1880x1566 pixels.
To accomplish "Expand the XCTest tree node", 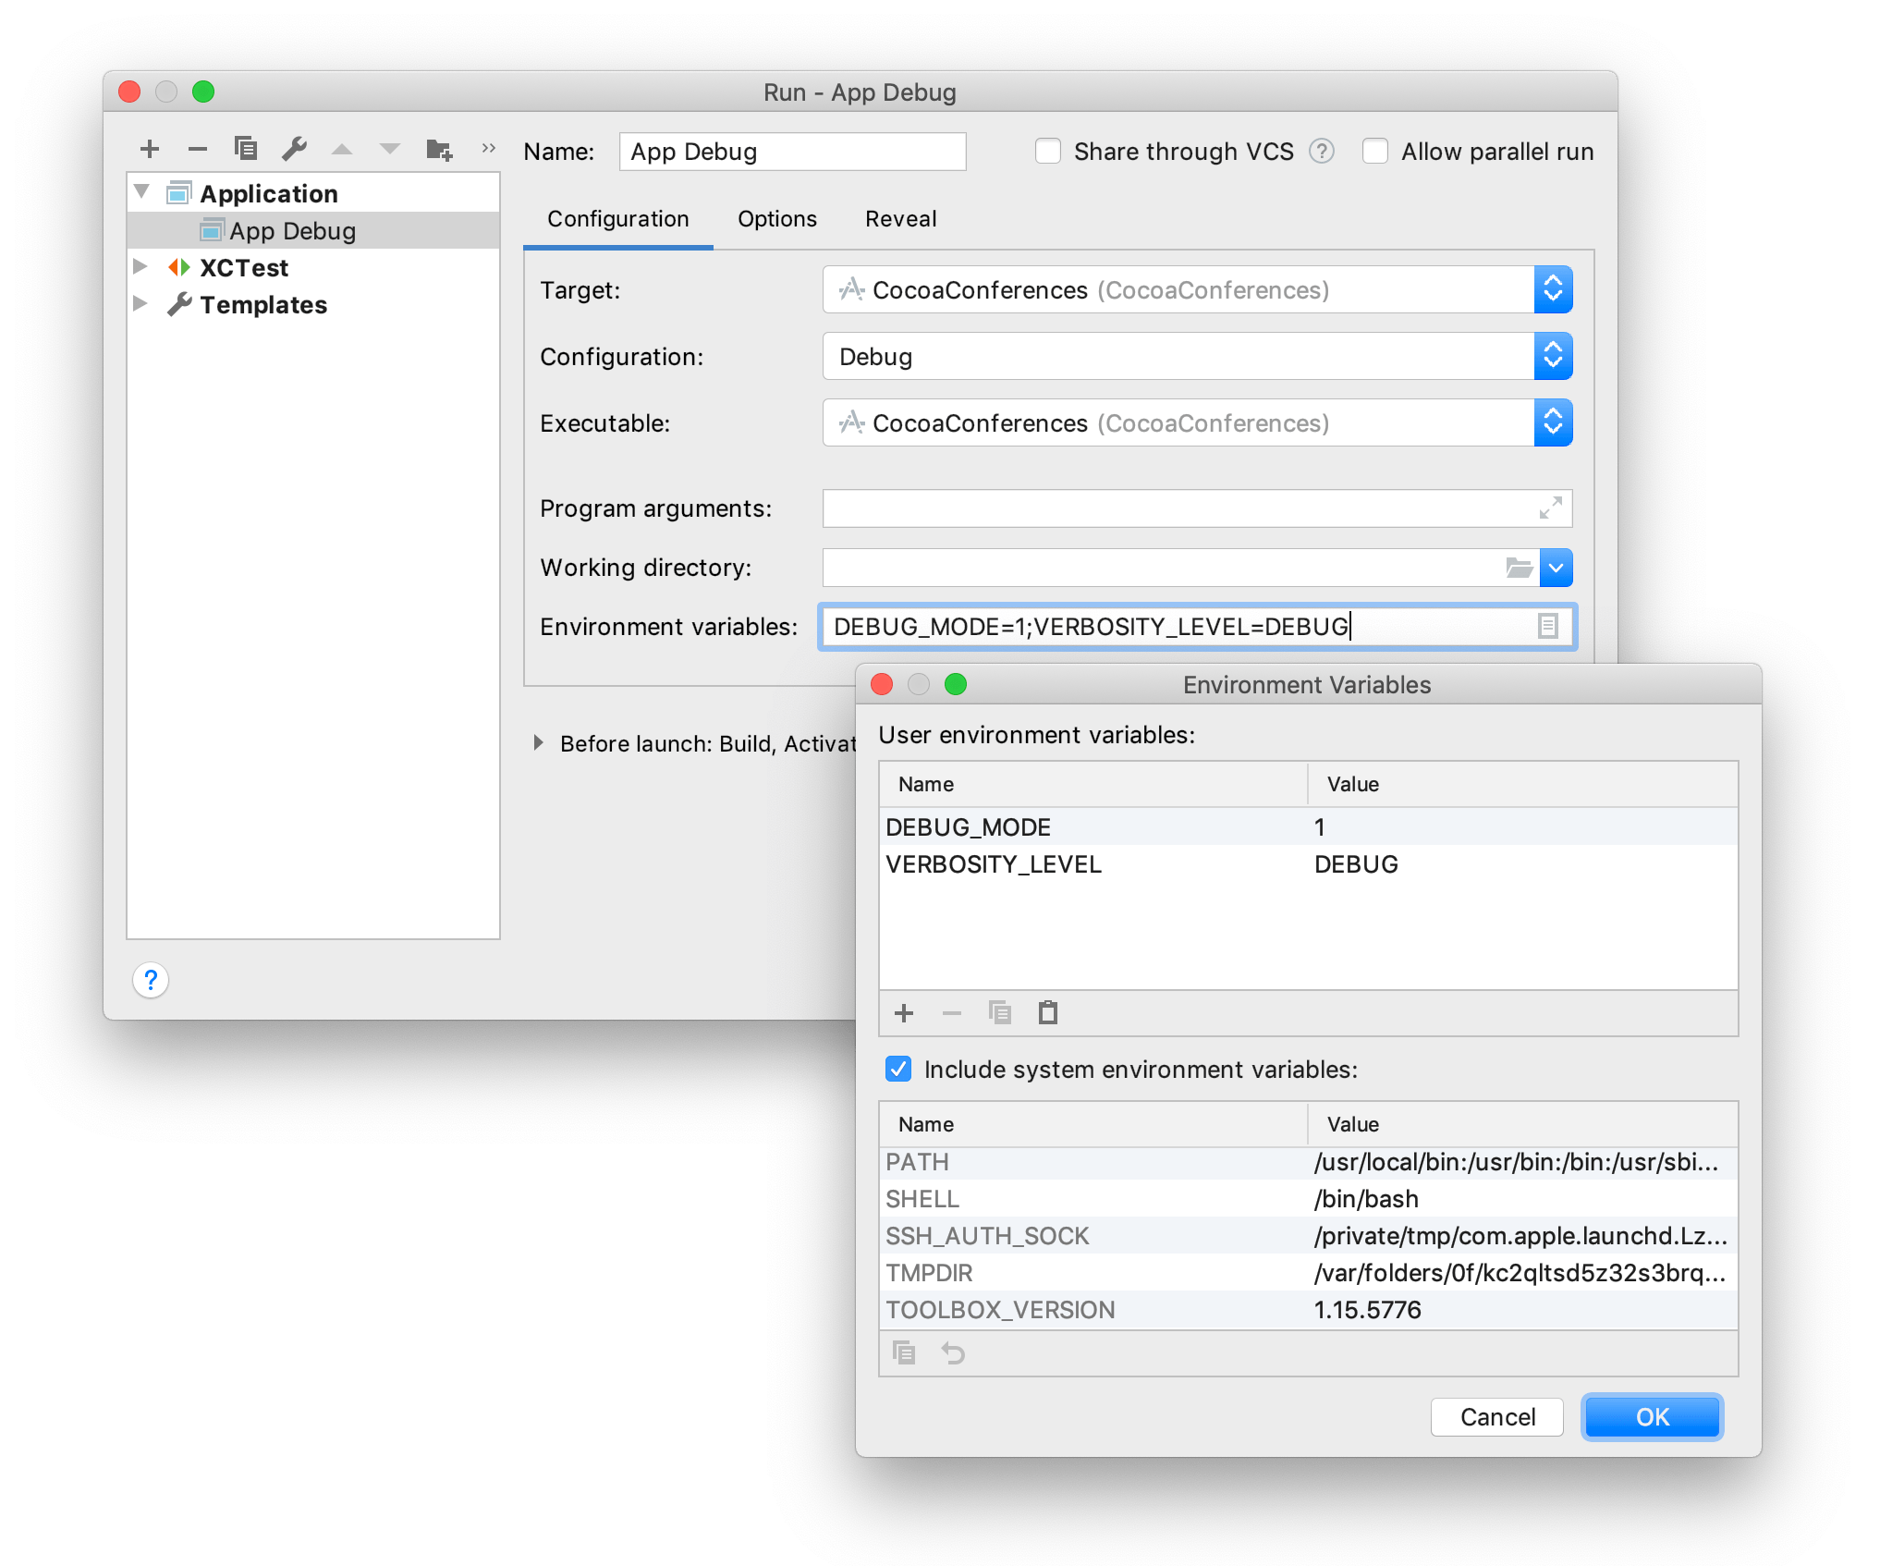I will point(140,267).
